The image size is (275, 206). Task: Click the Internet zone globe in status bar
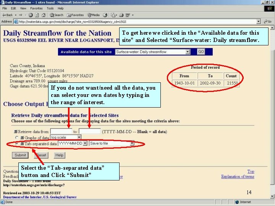tap(237, 202)
